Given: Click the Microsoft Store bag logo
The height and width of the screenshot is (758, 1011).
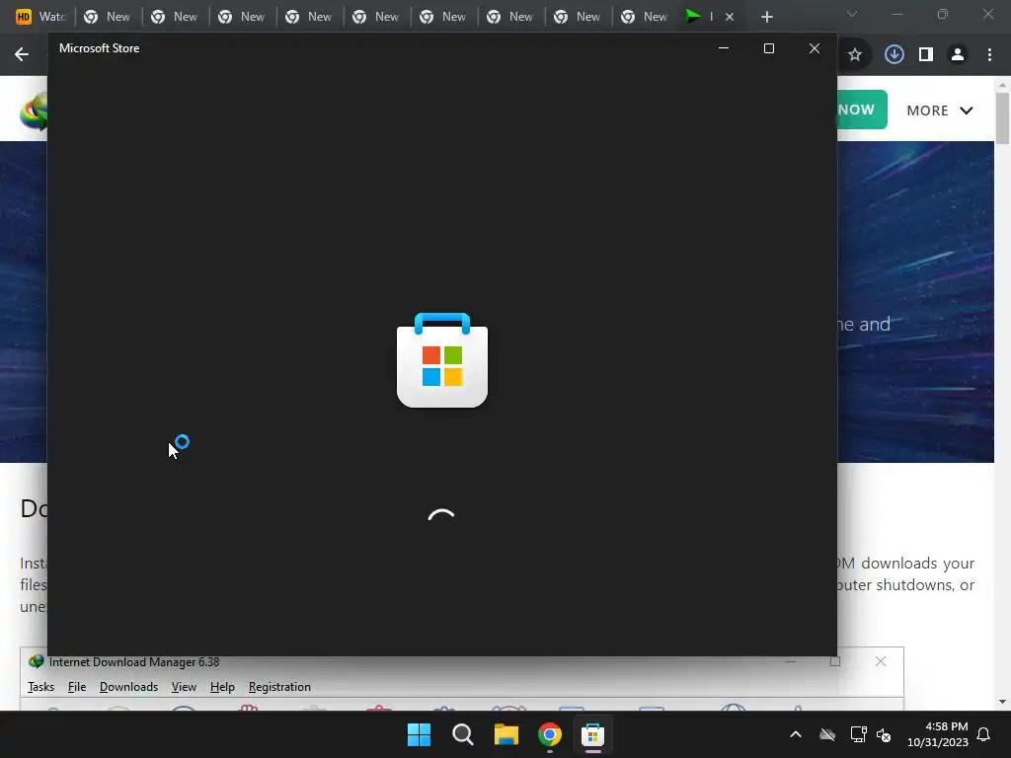Looking at the screenshot, I should [442, 360].
